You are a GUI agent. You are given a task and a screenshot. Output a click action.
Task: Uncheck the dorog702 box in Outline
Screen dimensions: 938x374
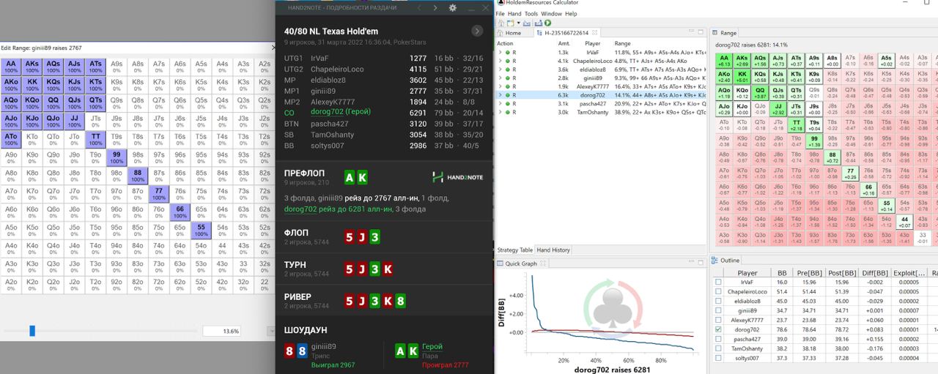[x=718, y=329]
